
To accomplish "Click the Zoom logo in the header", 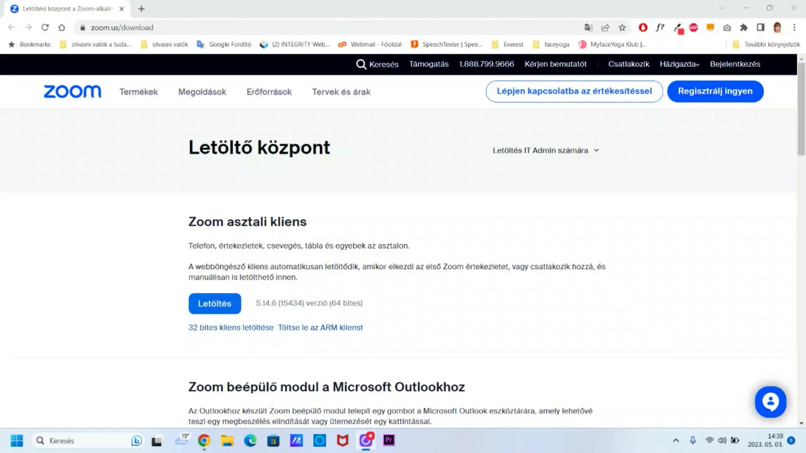I will 72,91.
